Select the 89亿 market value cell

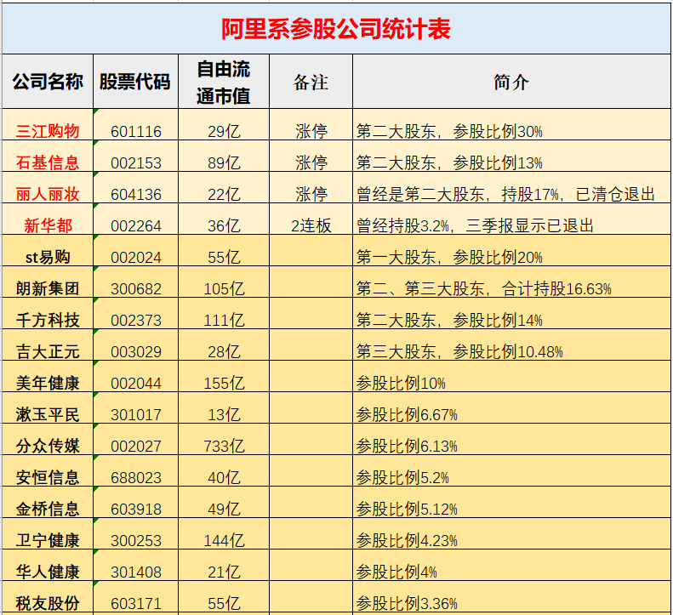click(224, 156)
